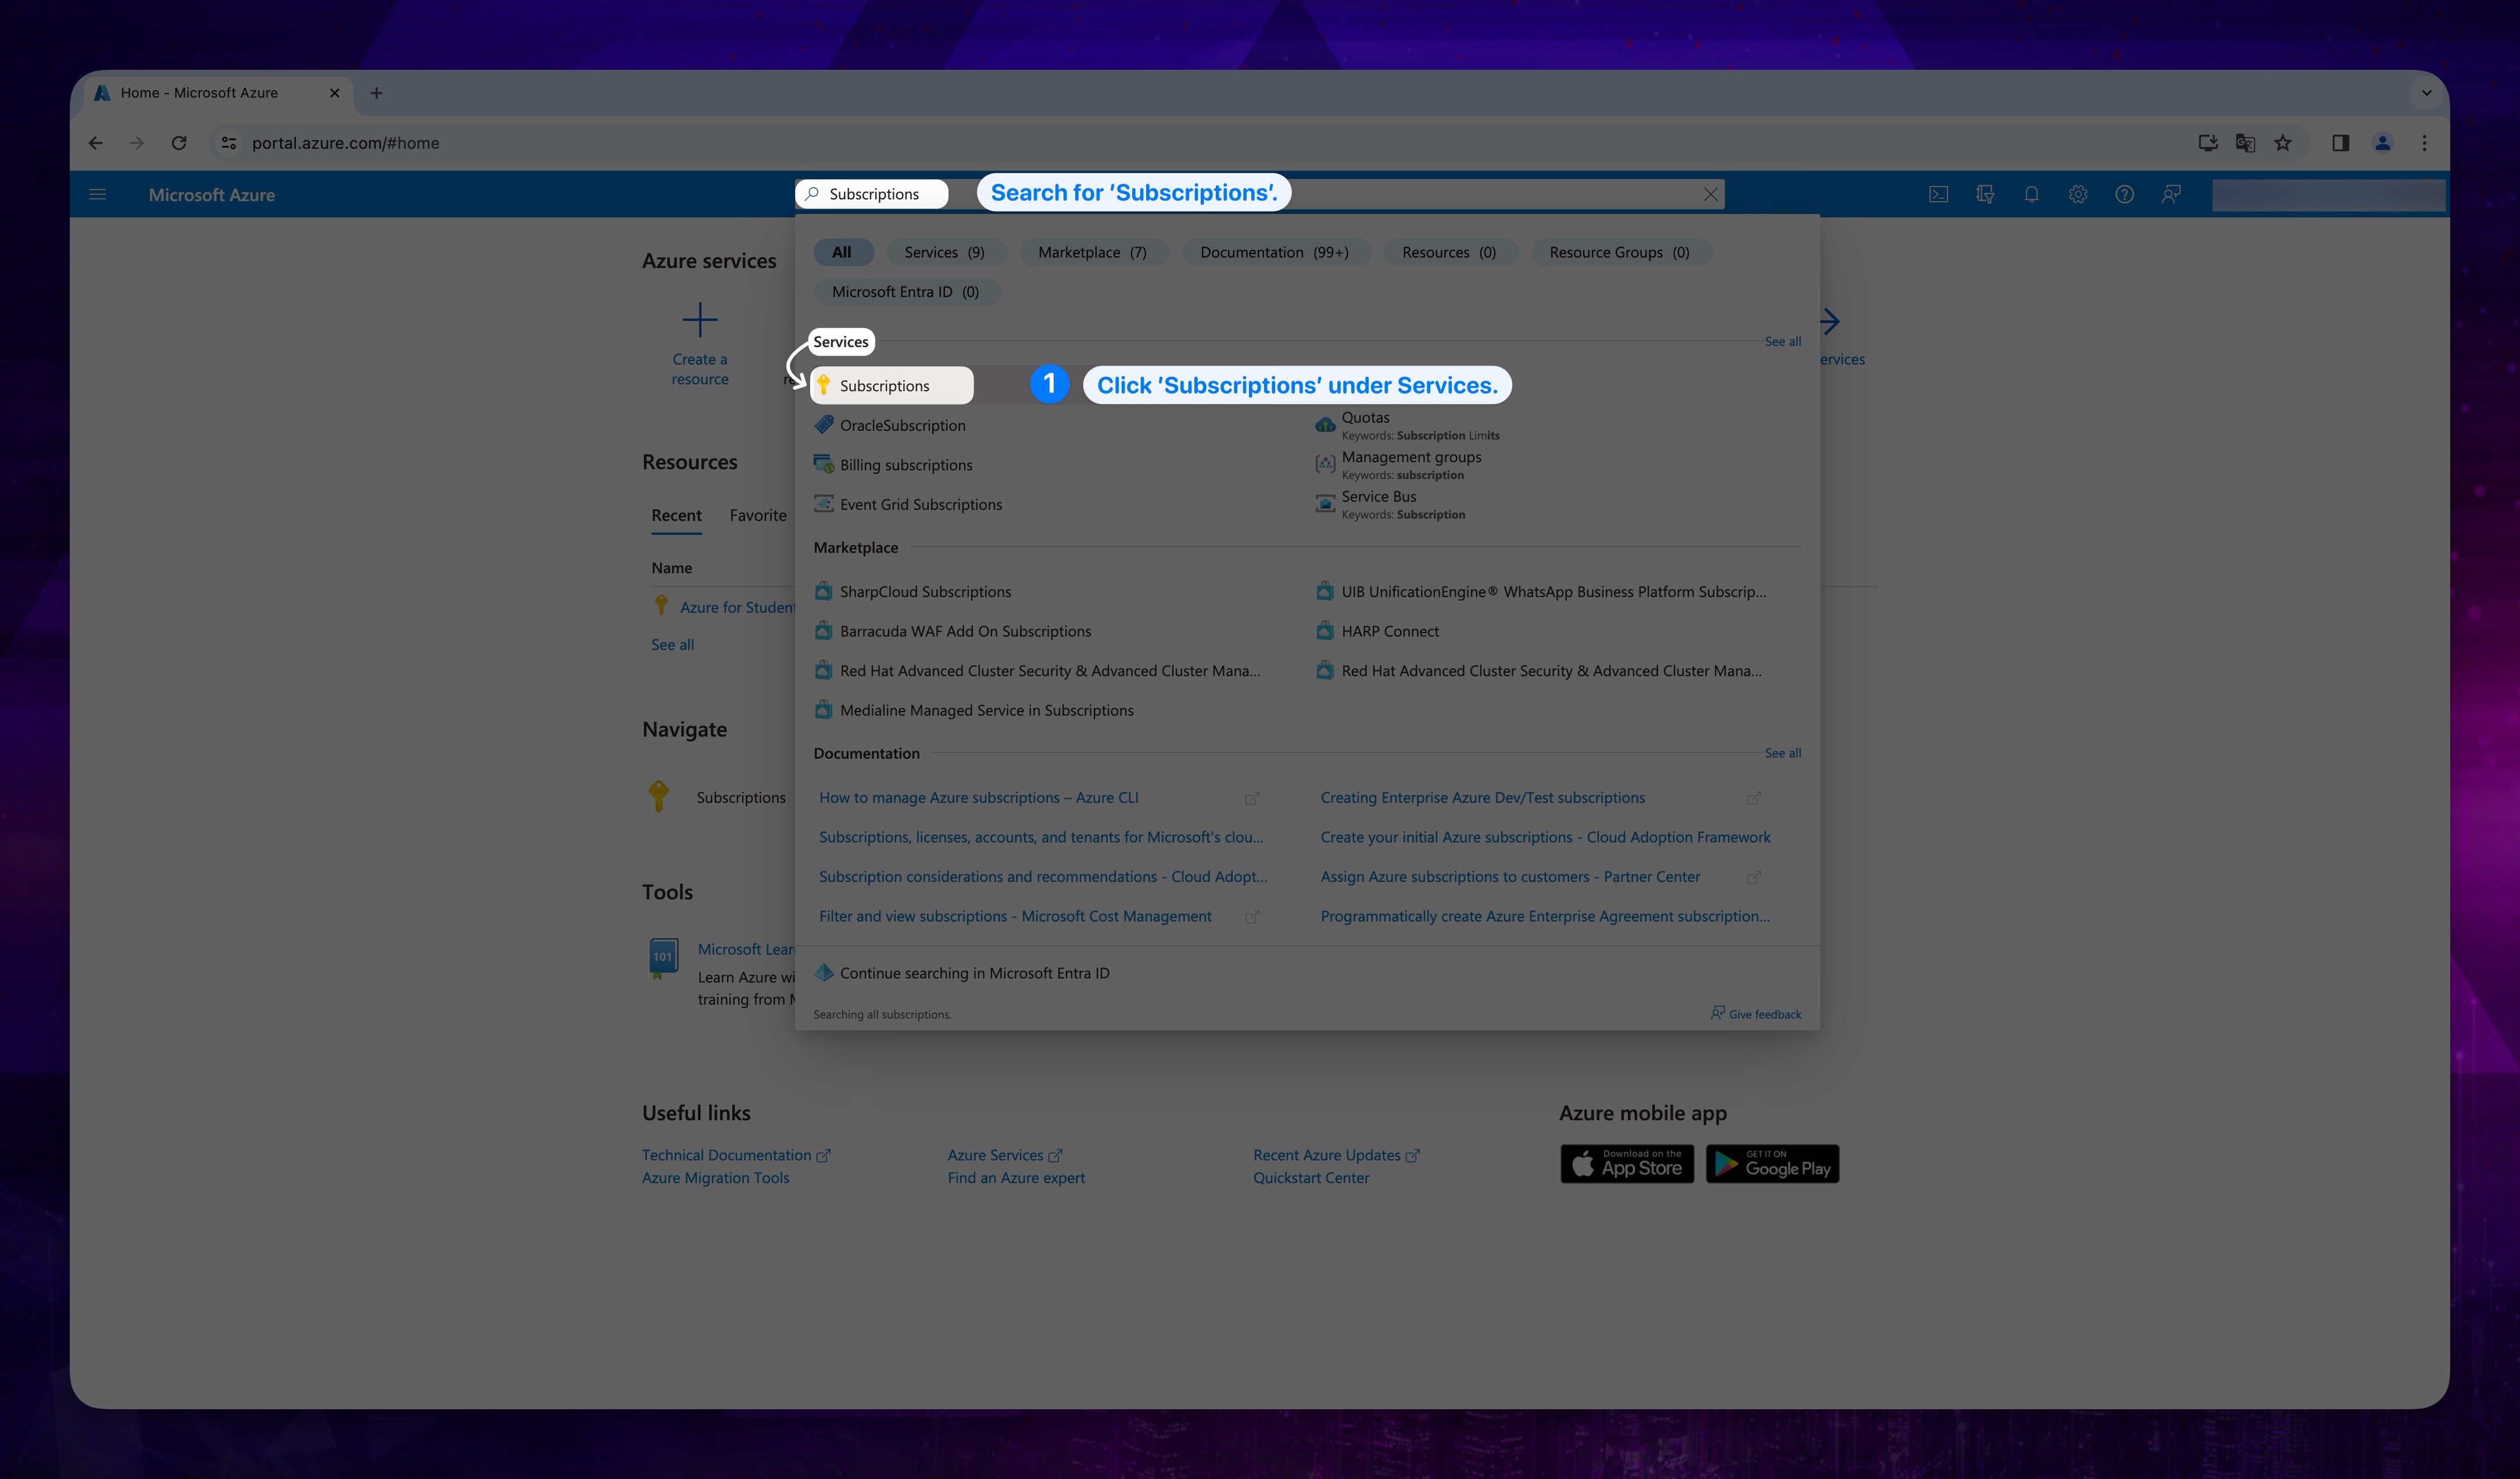Open the Help question mark icon
Screen dimensions: 2520x1479
[x=2124, y=194]
